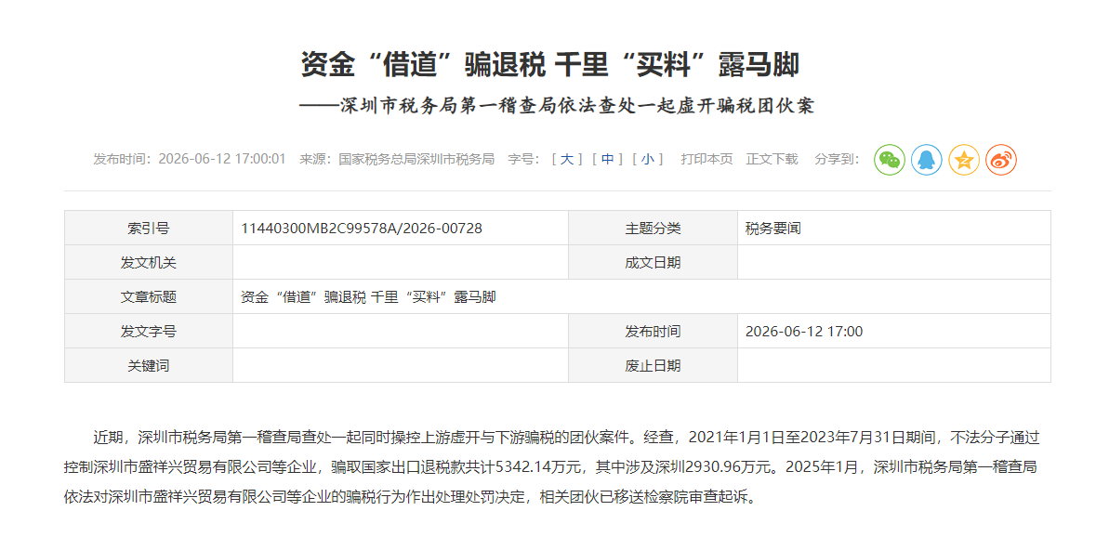Screen dimensions: 1109x537
Task: Click 正文下载 to download text
Action: pos(772,159)
